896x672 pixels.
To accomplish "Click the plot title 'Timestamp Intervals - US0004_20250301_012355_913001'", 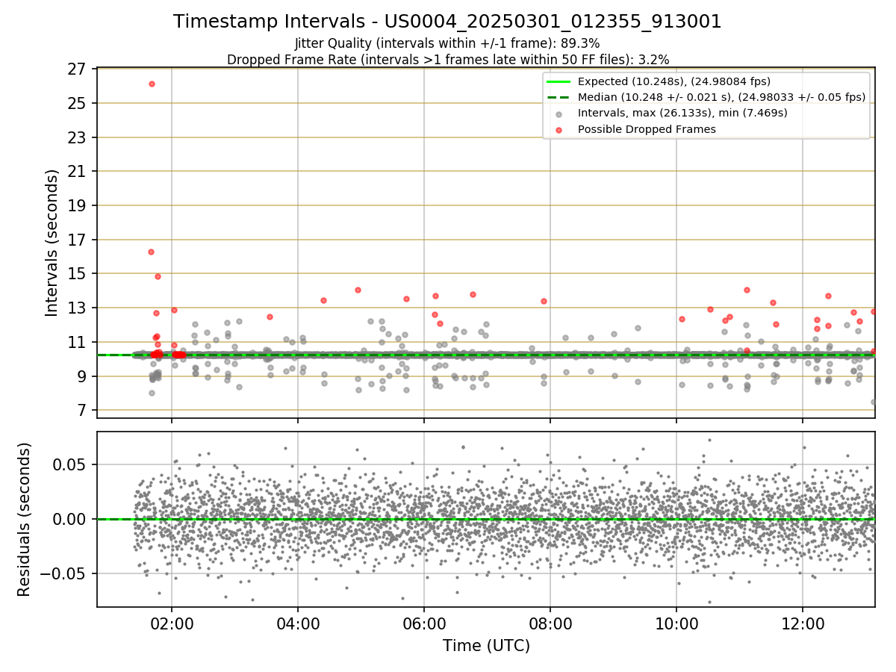I will click(447, 22).
